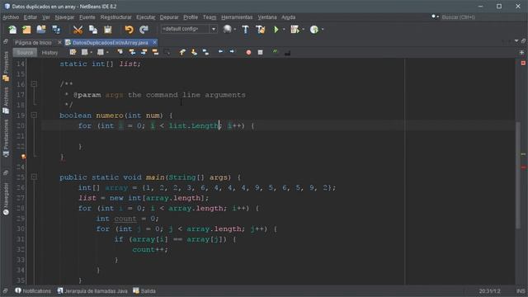Open the dropdown arrow beside Profile Project
This screenshot has height=297, width=528.
tap(323, 30)
